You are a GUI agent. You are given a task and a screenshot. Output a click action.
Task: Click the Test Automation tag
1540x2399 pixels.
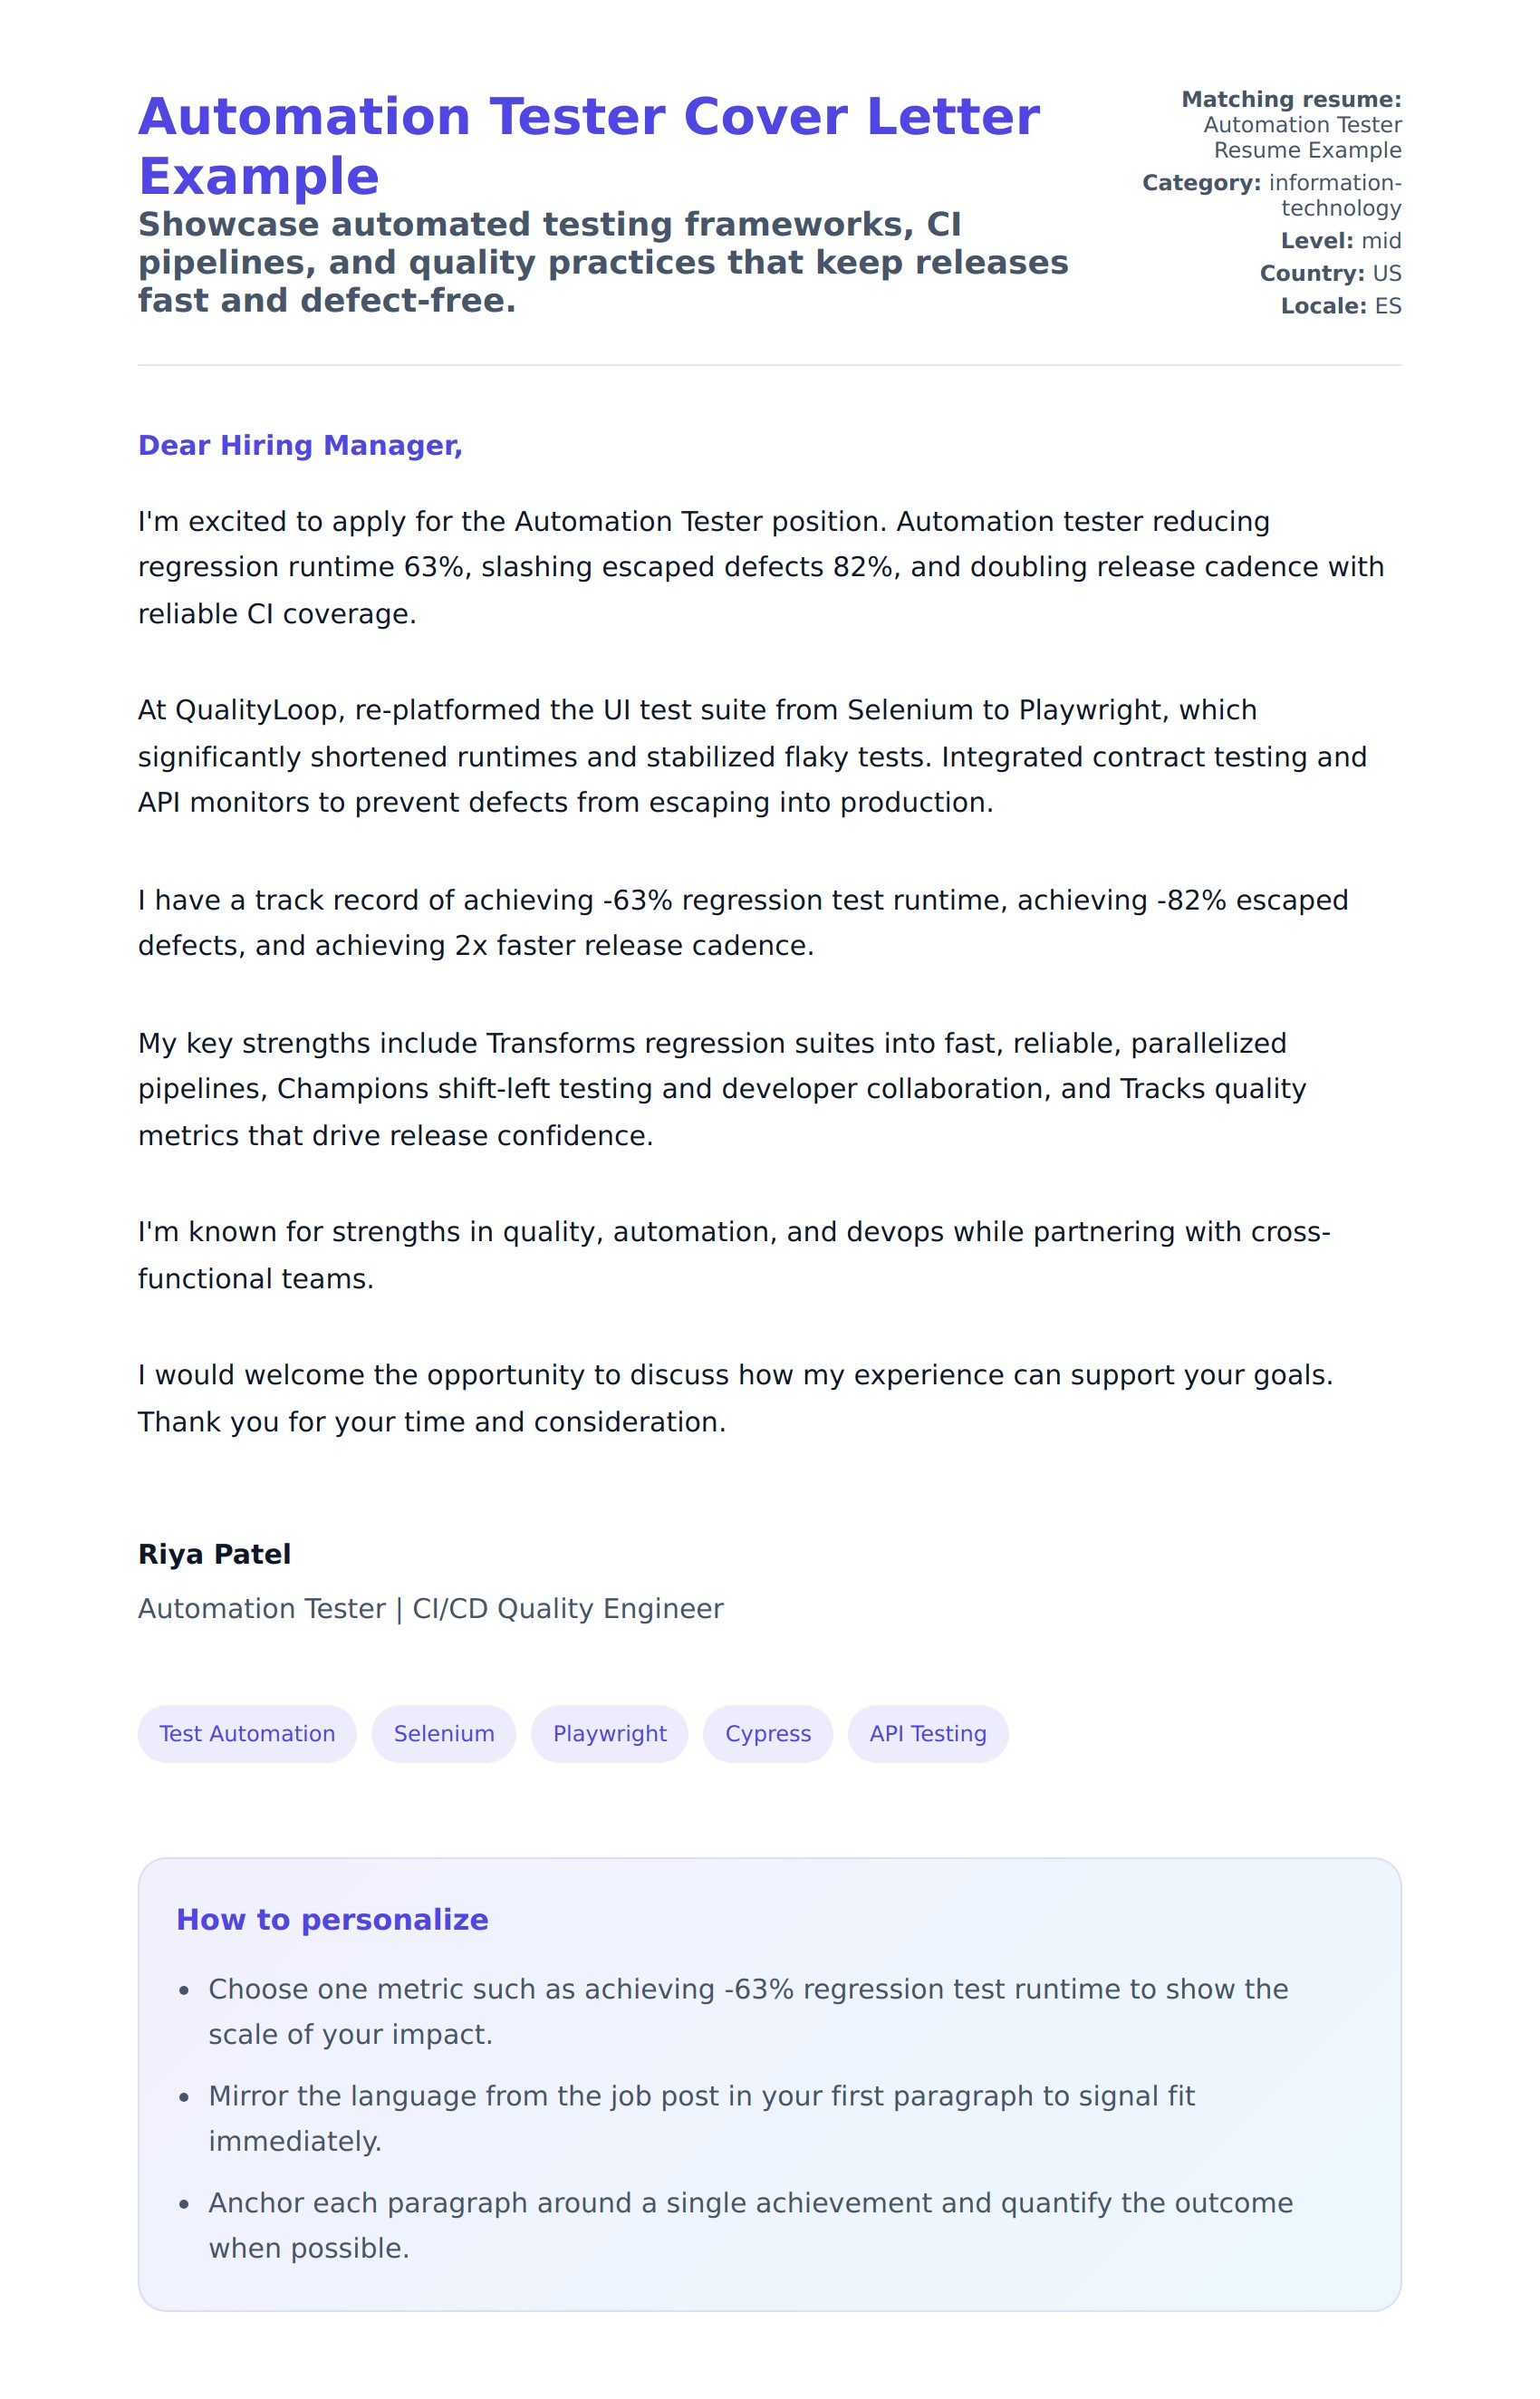coord(247,1733)
